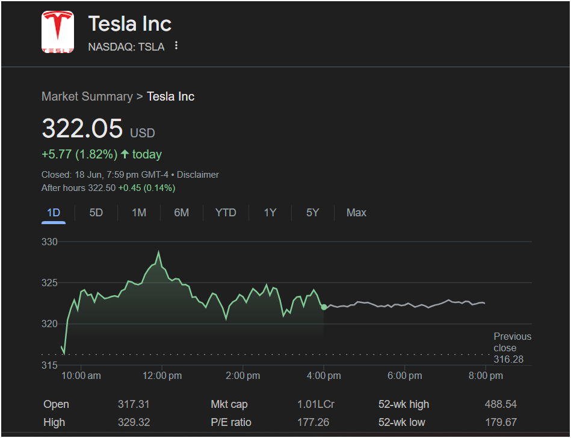The image size is (571, 438).
Task: Click the 330 price axis label
Action: [49, 242]
